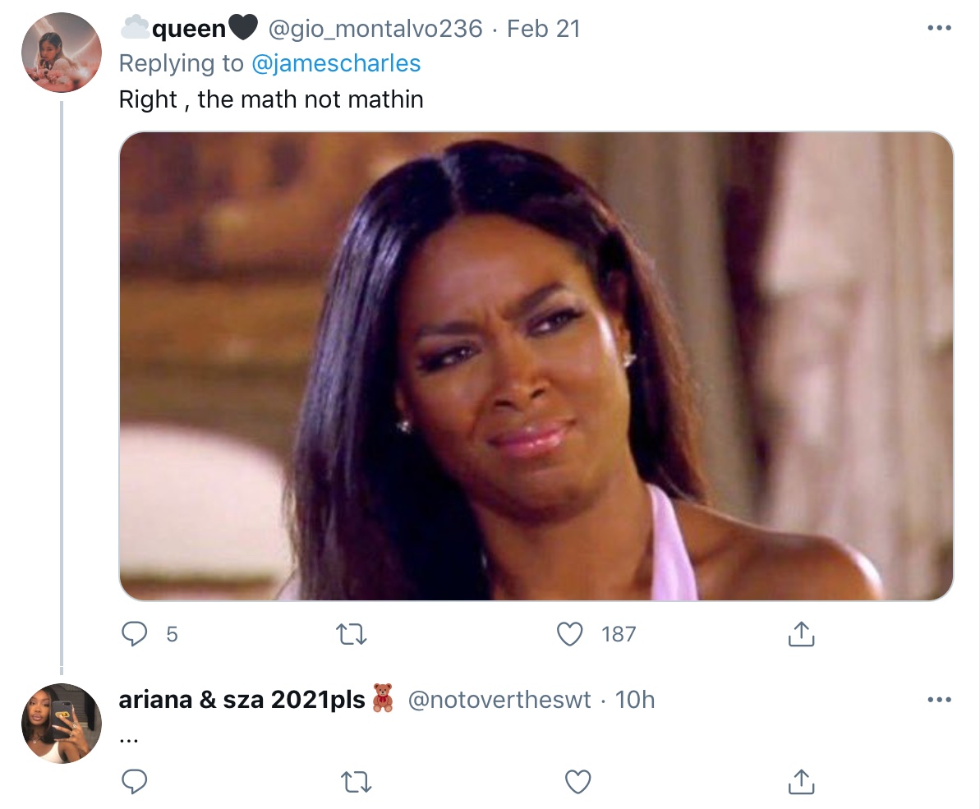The width and height of the screenshot is (980, 809).
Task: Share queen's tweet using share icon
Action: 801,633
